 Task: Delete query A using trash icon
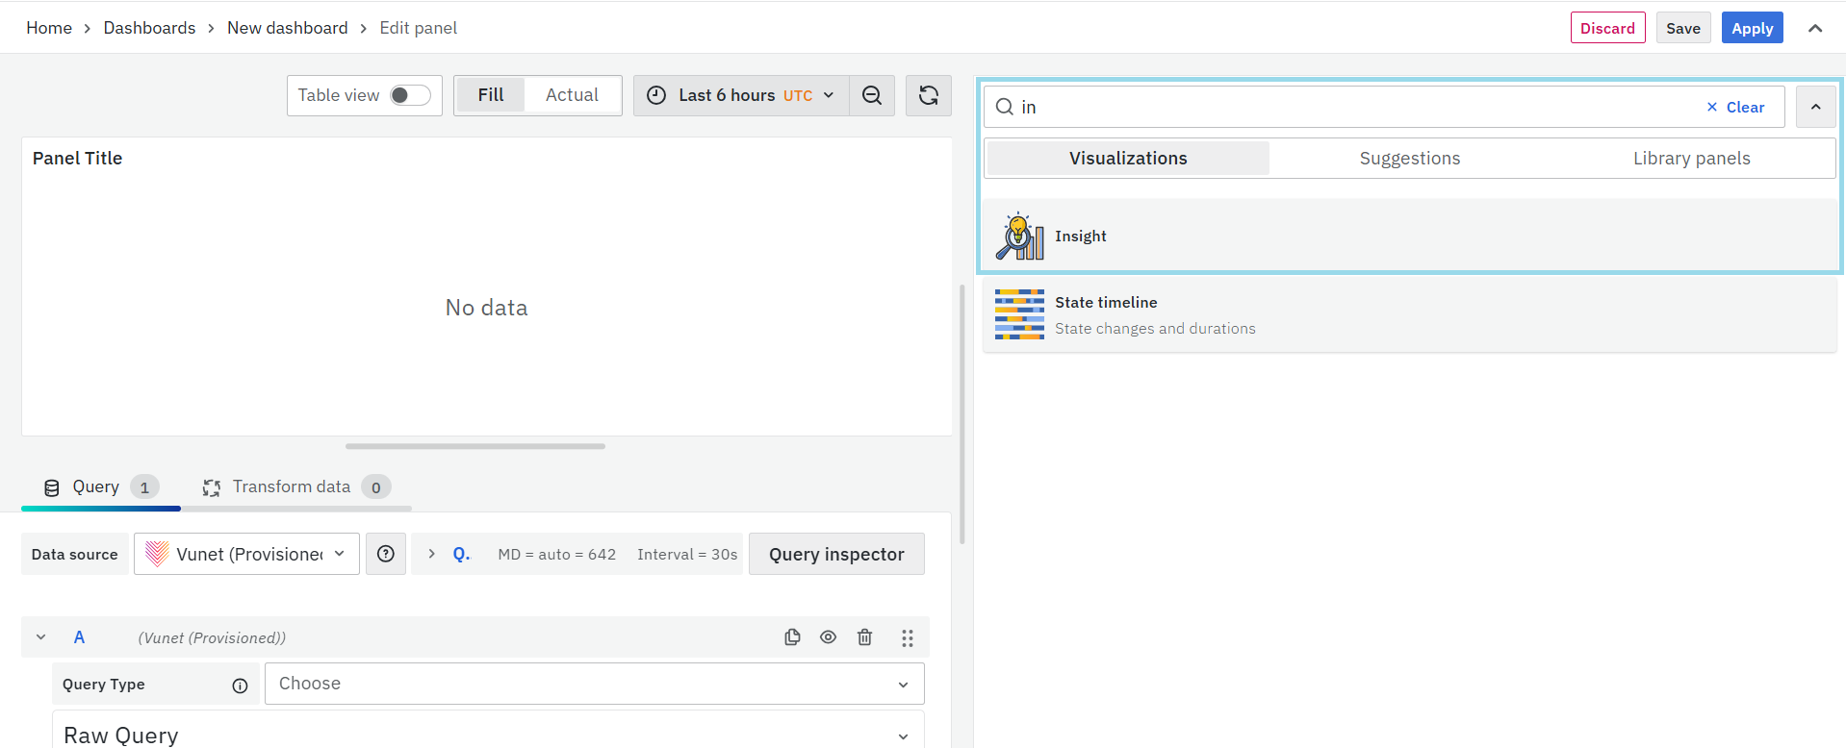pos(864,637)
